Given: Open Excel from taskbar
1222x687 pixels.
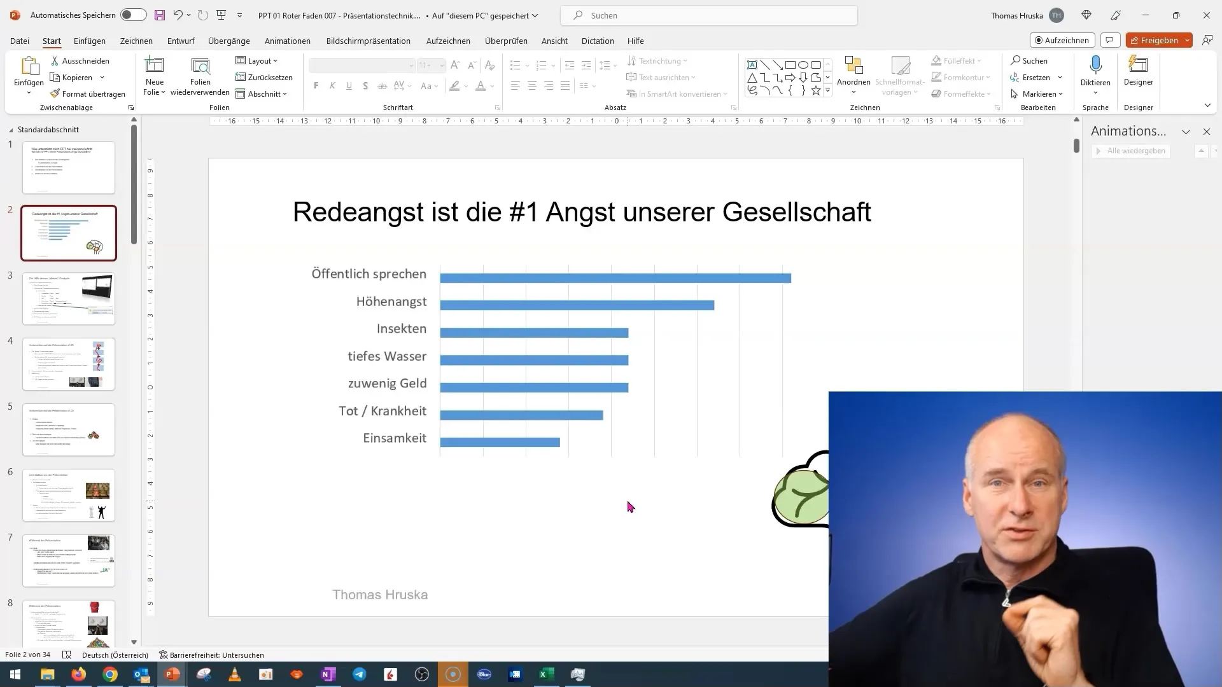Looking at the screenshot, I should click(547, 674).
